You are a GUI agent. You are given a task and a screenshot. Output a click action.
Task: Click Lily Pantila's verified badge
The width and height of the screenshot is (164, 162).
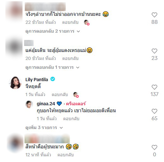click(x=53, y=79)
